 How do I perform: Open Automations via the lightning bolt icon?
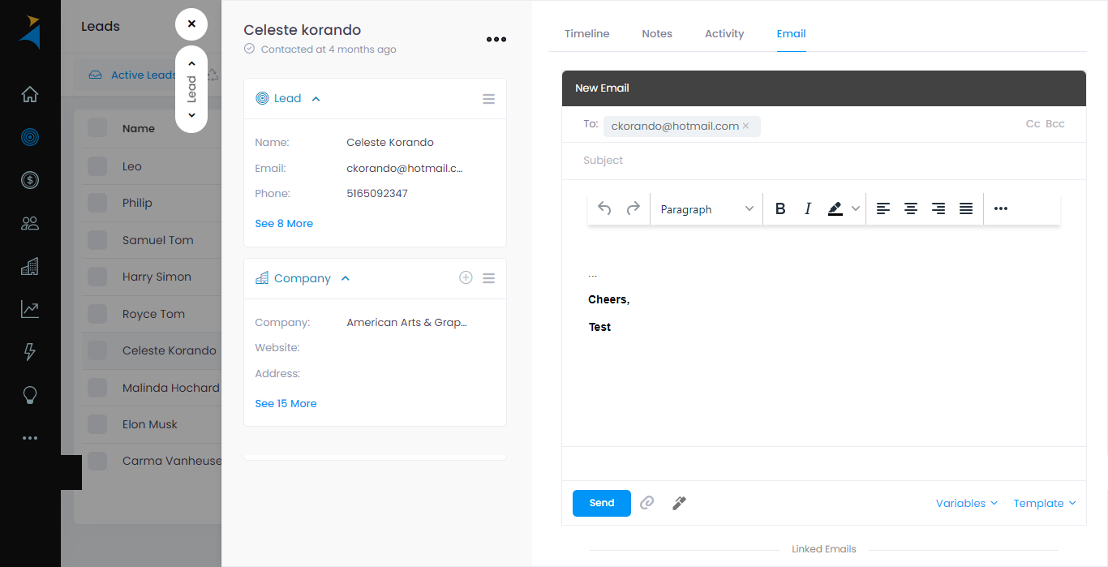29,352
